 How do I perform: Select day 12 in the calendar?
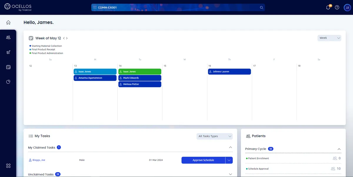(x=31, y=66)
